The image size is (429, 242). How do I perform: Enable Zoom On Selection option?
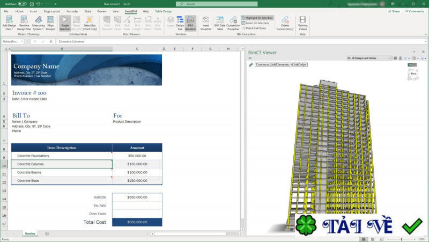pyautogui.click(x=256, y=23)
